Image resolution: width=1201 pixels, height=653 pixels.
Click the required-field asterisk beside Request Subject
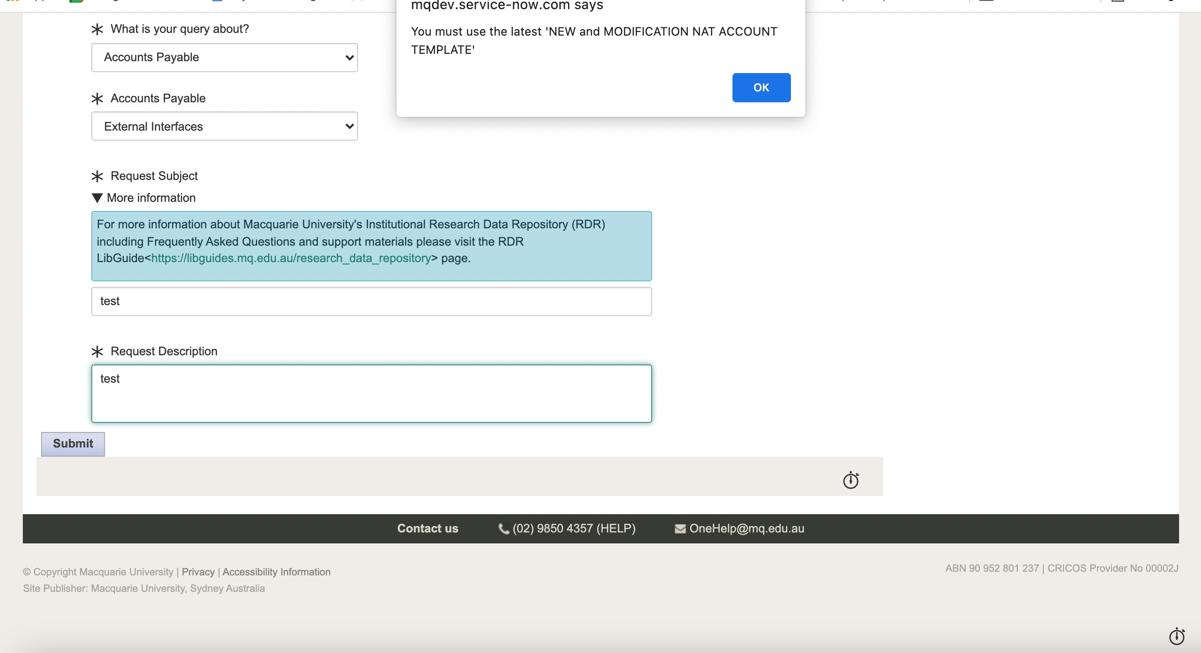96,177
